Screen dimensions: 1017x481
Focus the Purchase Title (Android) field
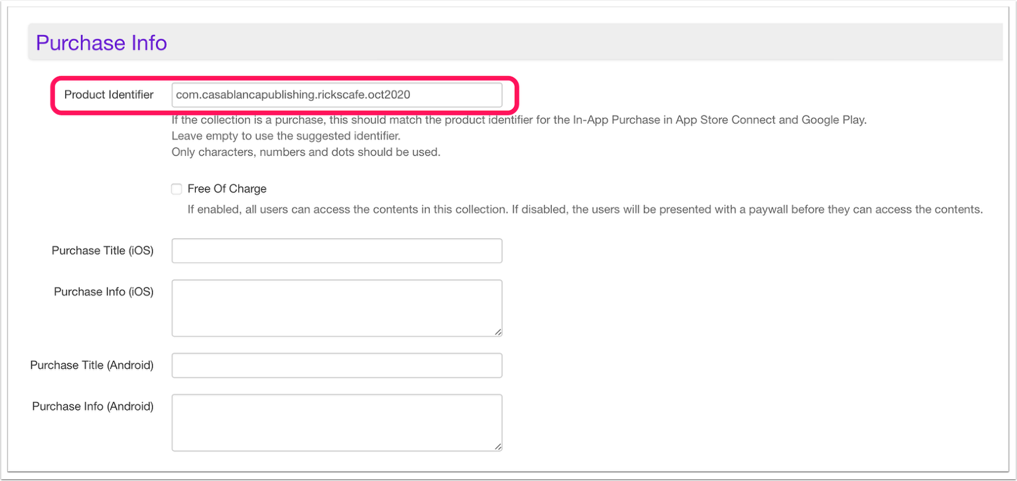point(337,365)
